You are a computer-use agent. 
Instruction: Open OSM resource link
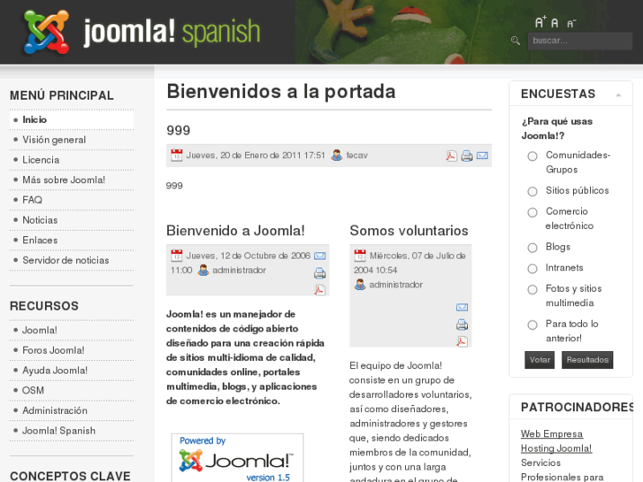[x=72, y=391]
